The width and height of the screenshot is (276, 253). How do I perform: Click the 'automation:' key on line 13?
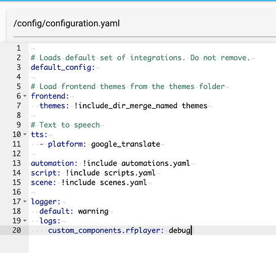(55, 163)
